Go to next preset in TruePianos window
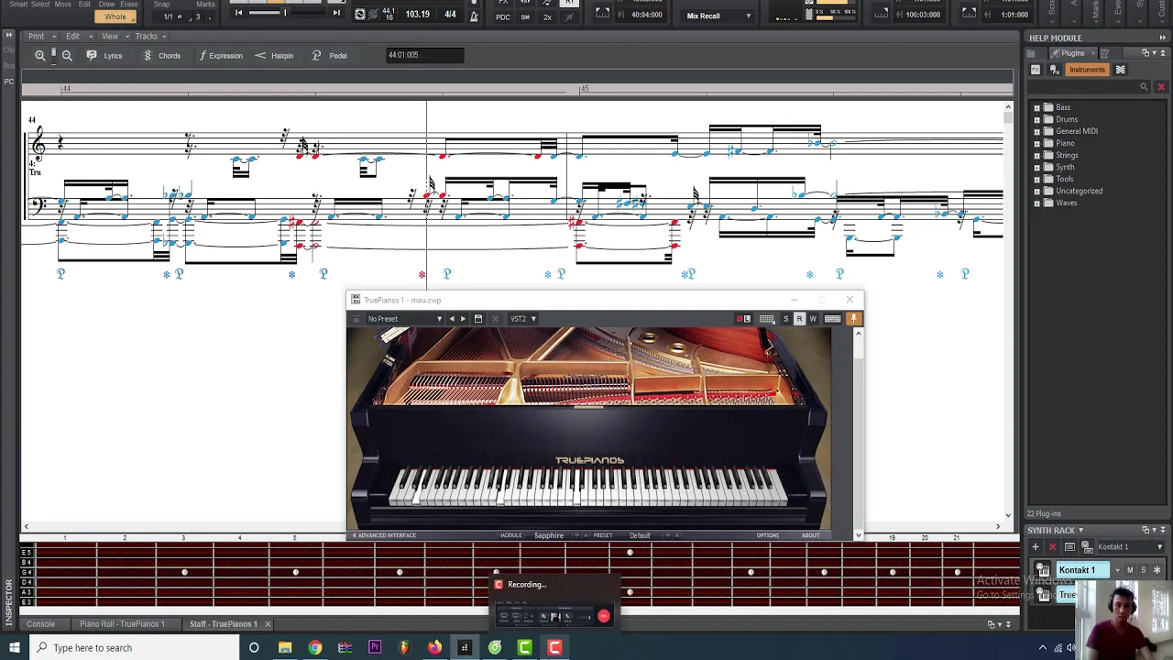1173x660 pixels. (x=463, y=319)
